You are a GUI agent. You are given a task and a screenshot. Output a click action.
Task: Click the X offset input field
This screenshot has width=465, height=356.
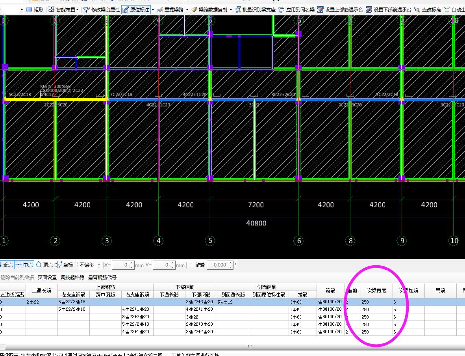pos(120,265)
